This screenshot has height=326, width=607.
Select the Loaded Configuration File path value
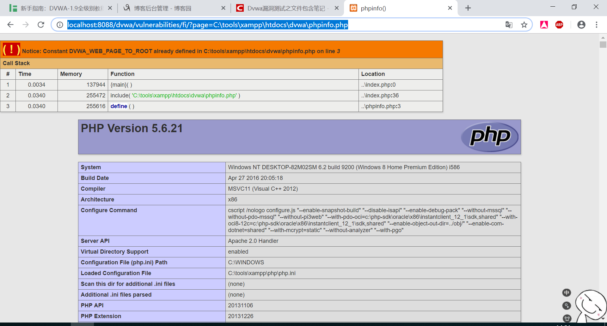click(262, 273)
